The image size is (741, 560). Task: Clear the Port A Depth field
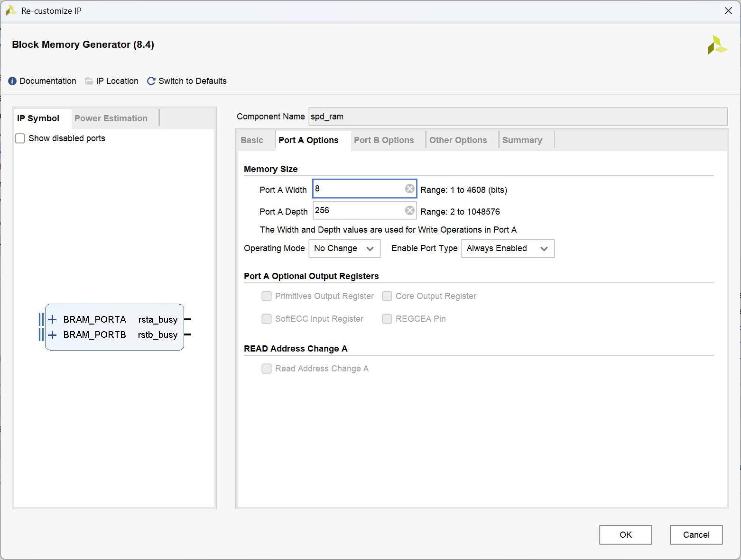pos(410,210)
